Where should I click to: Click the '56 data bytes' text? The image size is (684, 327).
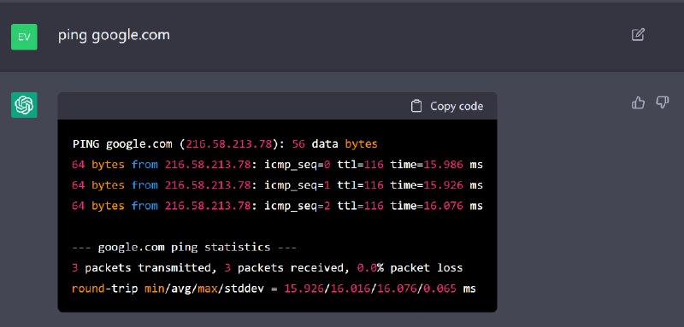click(335, 143)
